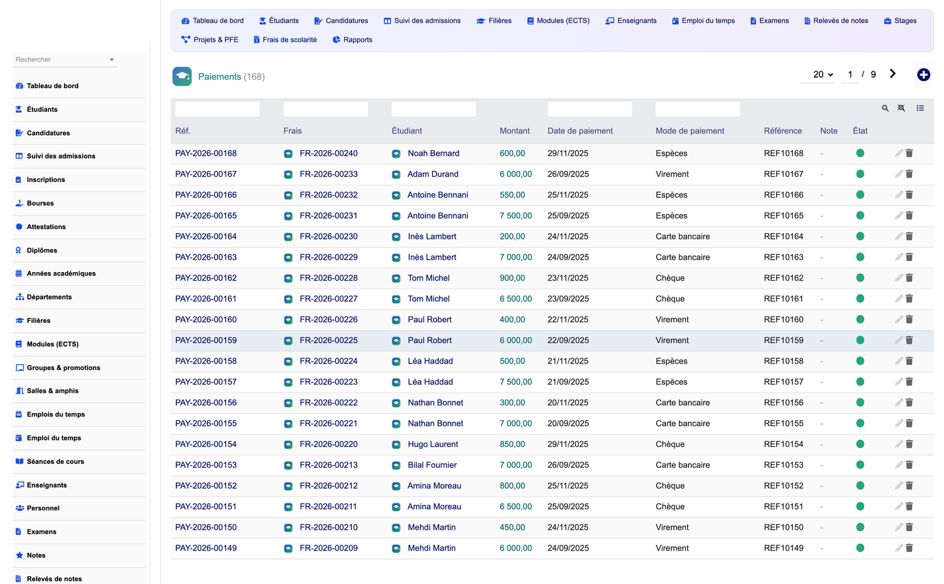This screenshot has width=944, height=584.
Task: Sort by the Réf. column header
Action: point(182,131)
